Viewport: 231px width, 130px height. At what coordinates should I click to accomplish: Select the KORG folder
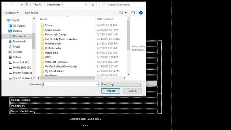[x=48, y=57]
